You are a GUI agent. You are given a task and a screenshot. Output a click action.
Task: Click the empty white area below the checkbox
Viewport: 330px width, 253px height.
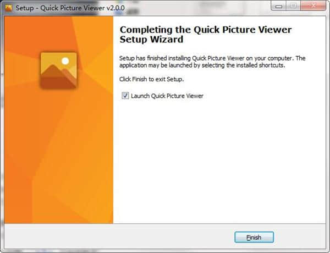coord(219,160)
